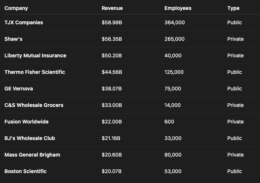Click the GE Vernova company name
The image size is (260, 183).
tap(18, 89)
